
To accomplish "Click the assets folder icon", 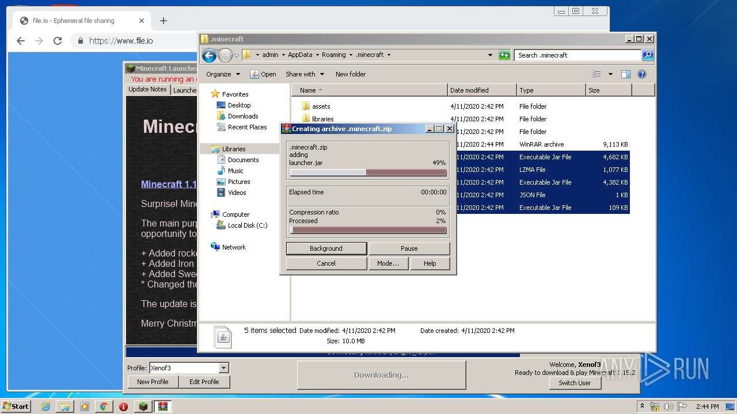I will tap(306, 106).
